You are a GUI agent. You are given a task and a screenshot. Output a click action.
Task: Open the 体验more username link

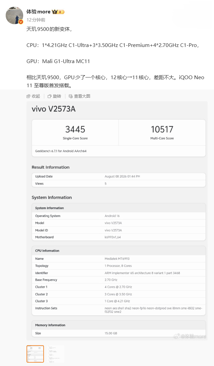pos(38,12)
